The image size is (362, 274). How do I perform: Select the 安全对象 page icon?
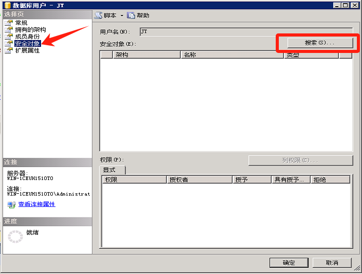pos(9,44)
